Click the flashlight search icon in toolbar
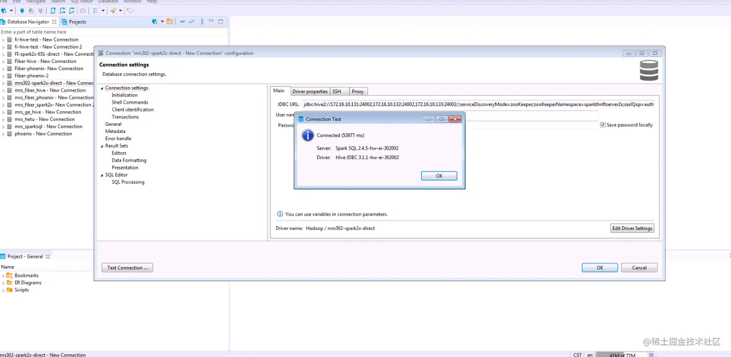The width and height of the screenshot is (731, 357). (x=113, y=11)
